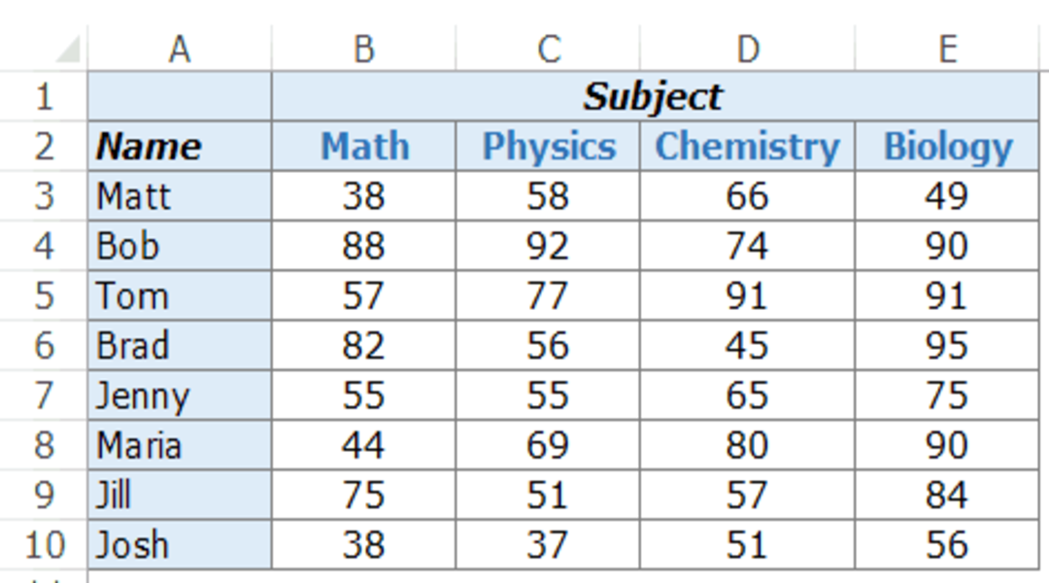Viewport: 1049px width, 583px height.
Task: Select the Physics column heading cell
Action: tap(547, 146)
